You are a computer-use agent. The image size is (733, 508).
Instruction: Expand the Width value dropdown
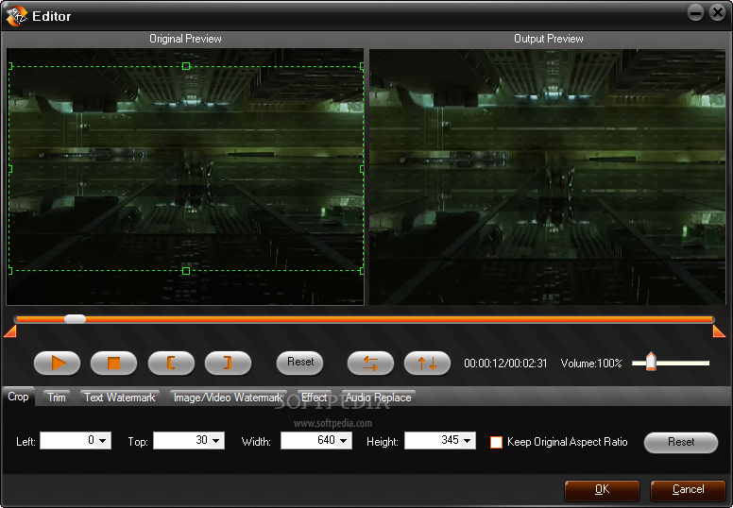(x=344, y=440)
